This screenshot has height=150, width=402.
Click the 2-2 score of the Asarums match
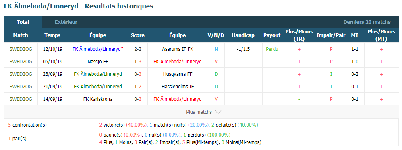138,49
